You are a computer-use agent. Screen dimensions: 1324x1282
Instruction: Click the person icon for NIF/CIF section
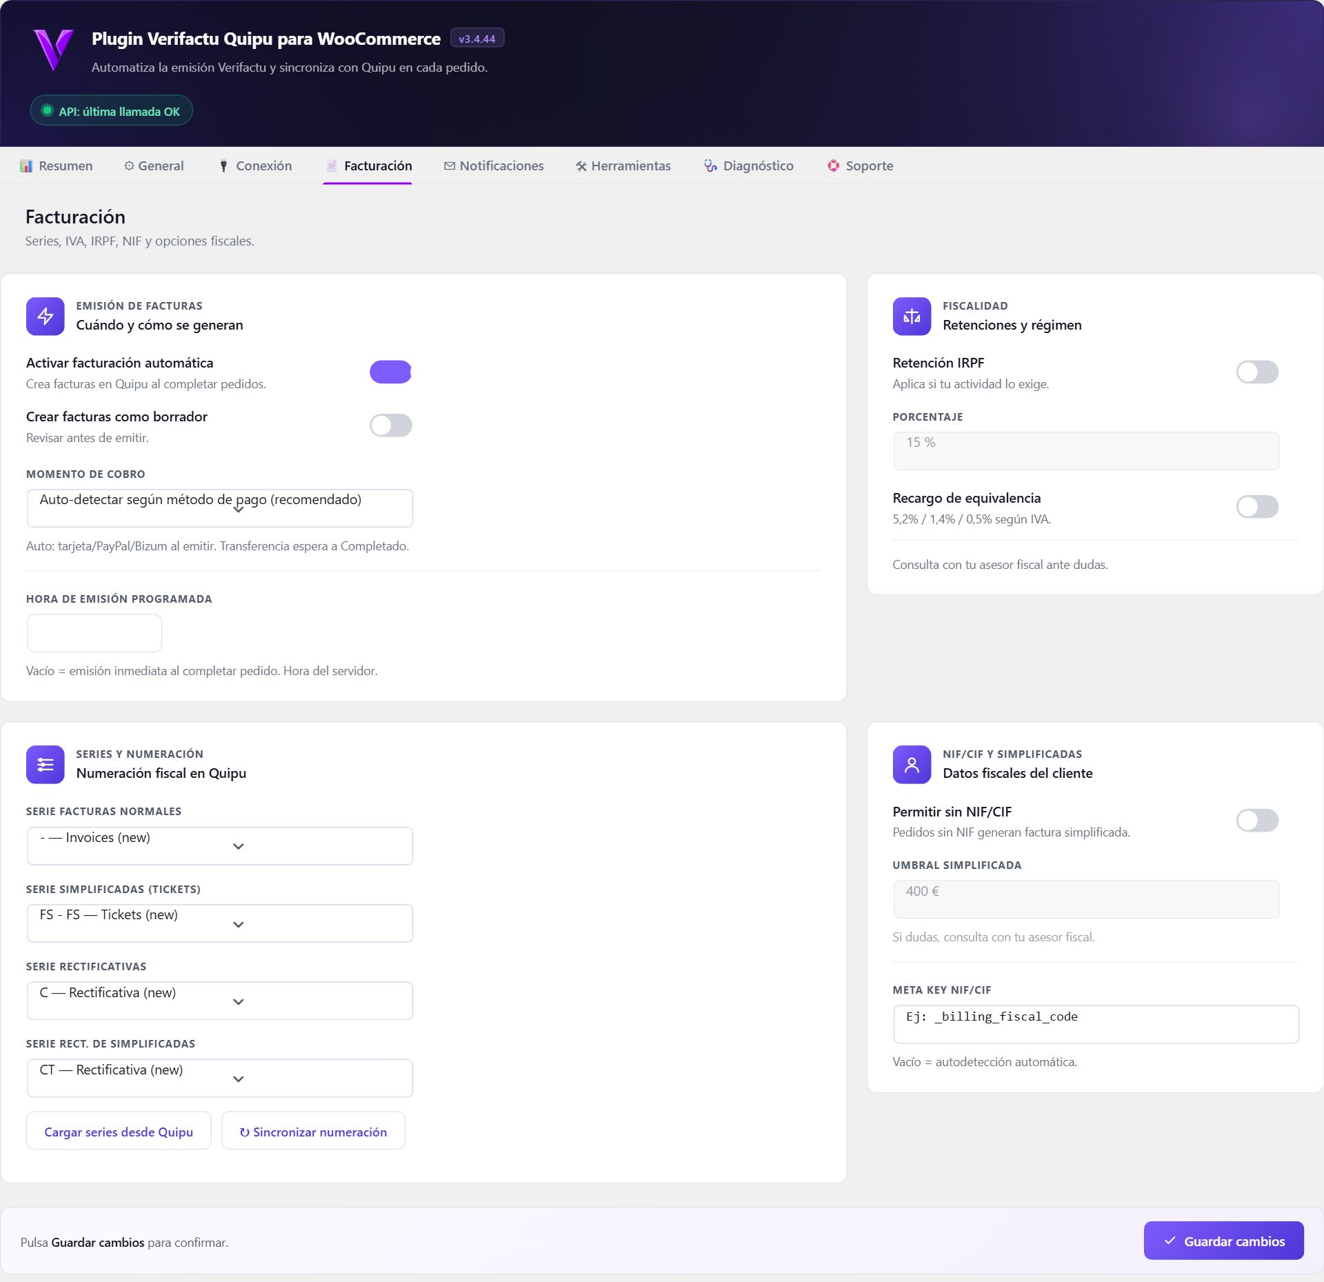click(912, 765)
